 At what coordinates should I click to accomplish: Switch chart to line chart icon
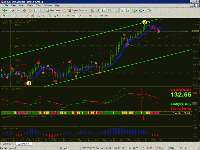103,11
